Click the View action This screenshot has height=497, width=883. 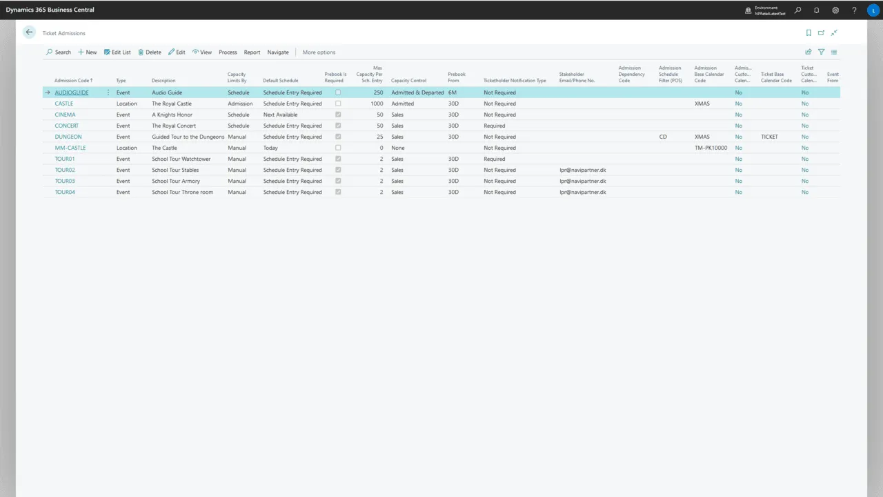pyautogui.click(x=202, y=52)
